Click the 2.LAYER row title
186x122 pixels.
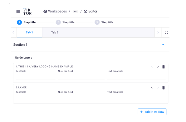click(21, 87)
